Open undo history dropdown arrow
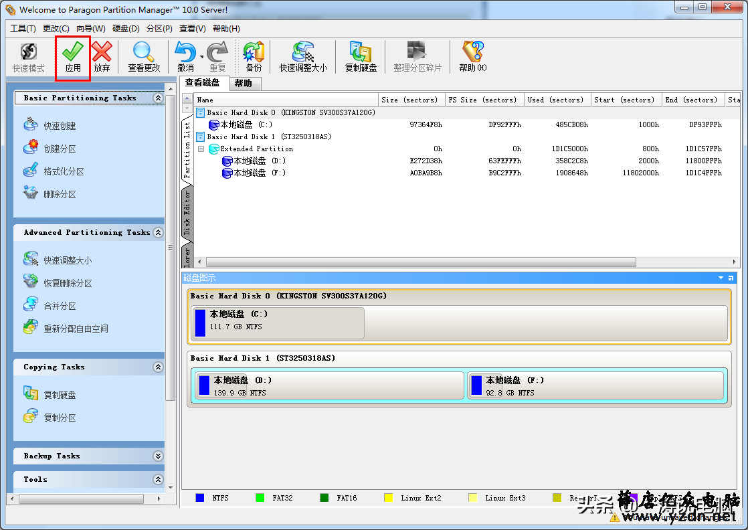Screen dimensions: 748x530 click(x=202, y=57)
